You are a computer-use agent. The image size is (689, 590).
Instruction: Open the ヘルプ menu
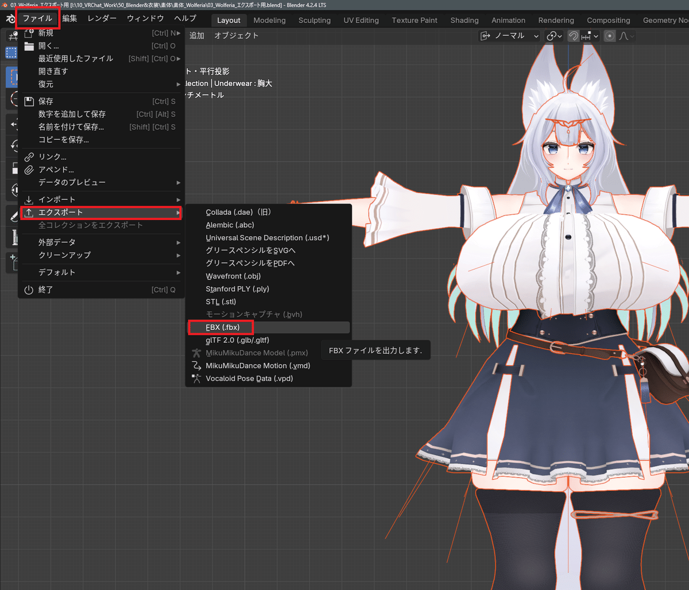[x=185, y=18]
